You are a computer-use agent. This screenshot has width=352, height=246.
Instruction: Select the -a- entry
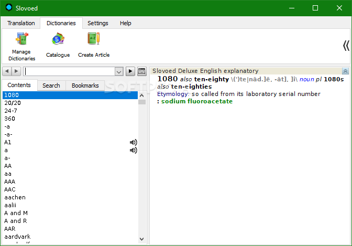[70, 134]
